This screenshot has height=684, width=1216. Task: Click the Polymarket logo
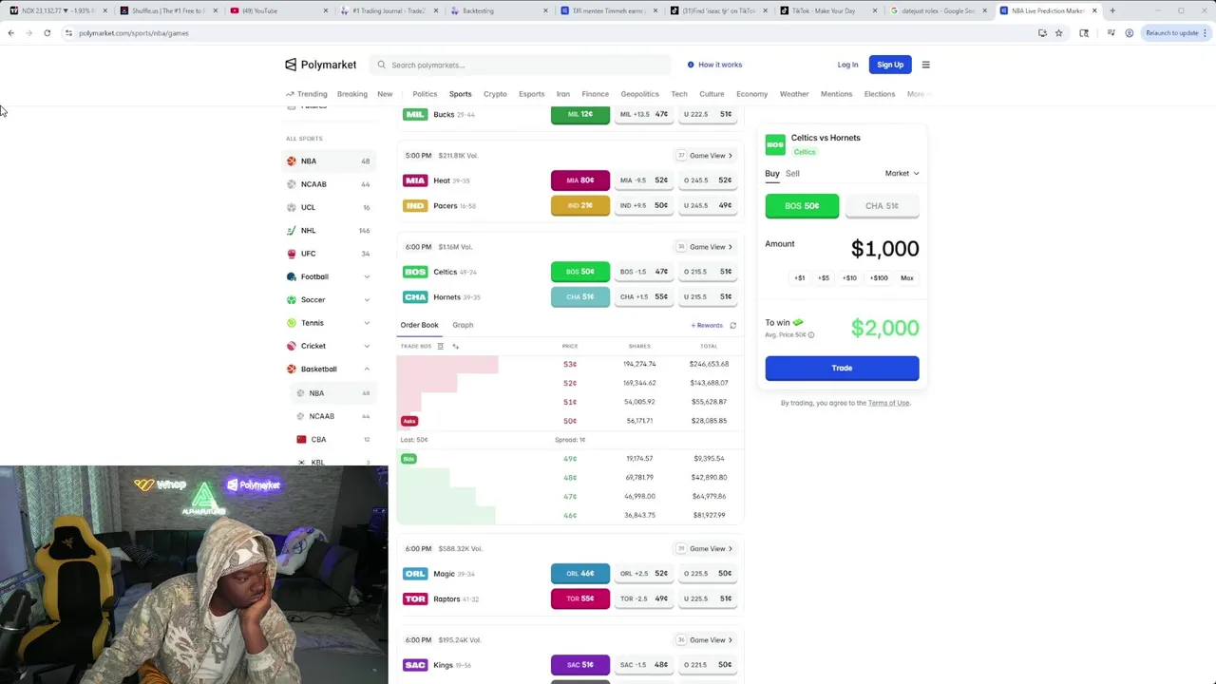[320, 65]
